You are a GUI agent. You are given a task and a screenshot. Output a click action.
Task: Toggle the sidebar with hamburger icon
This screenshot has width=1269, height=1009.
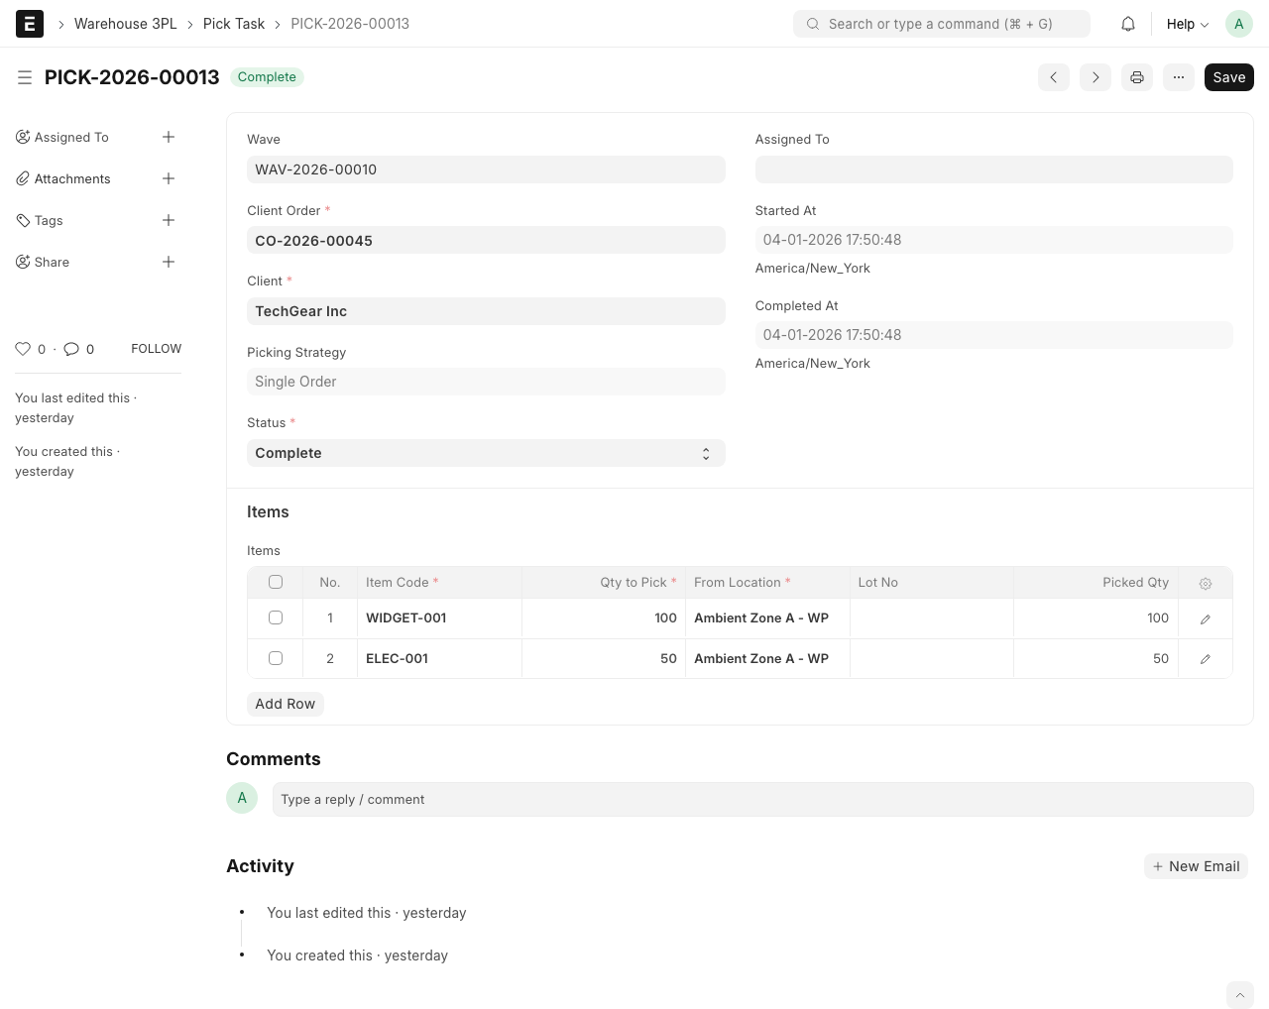click(25, 77)
